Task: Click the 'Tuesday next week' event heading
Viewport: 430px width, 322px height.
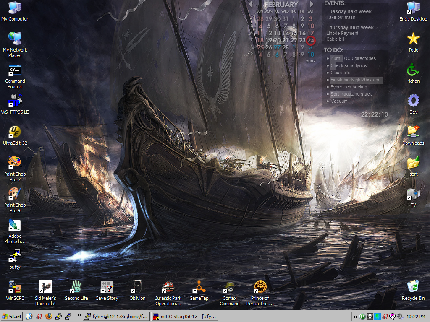Action: pos(349,11)
